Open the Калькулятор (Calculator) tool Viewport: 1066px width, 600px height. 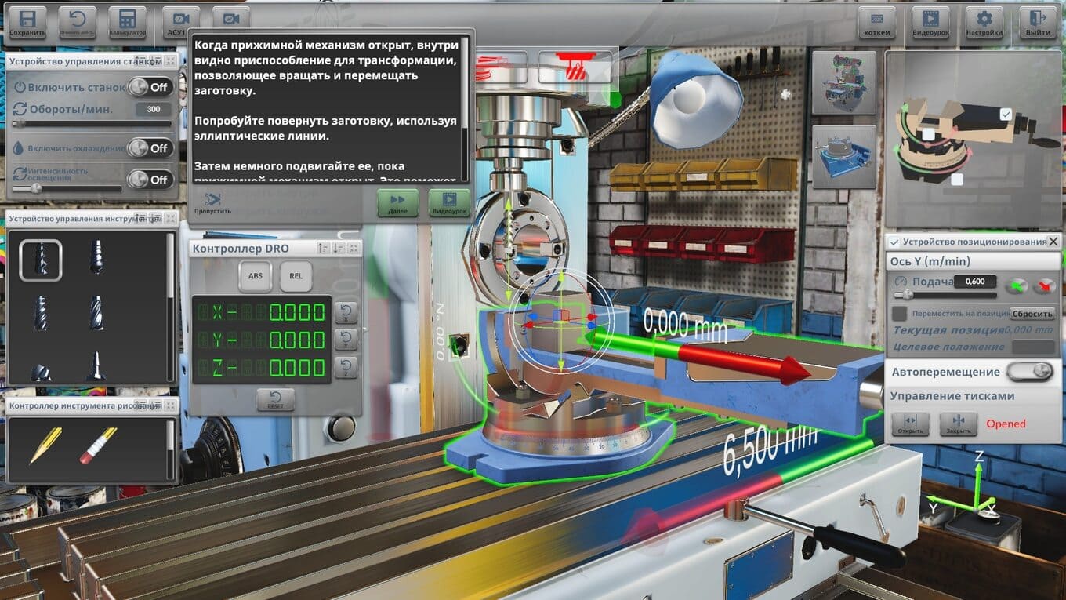pos(127,23)
